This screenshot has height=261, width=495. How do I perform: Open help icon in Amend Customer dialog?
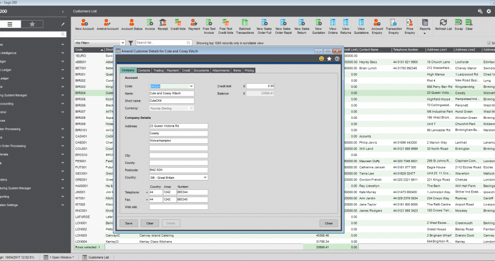pos(337,59)
